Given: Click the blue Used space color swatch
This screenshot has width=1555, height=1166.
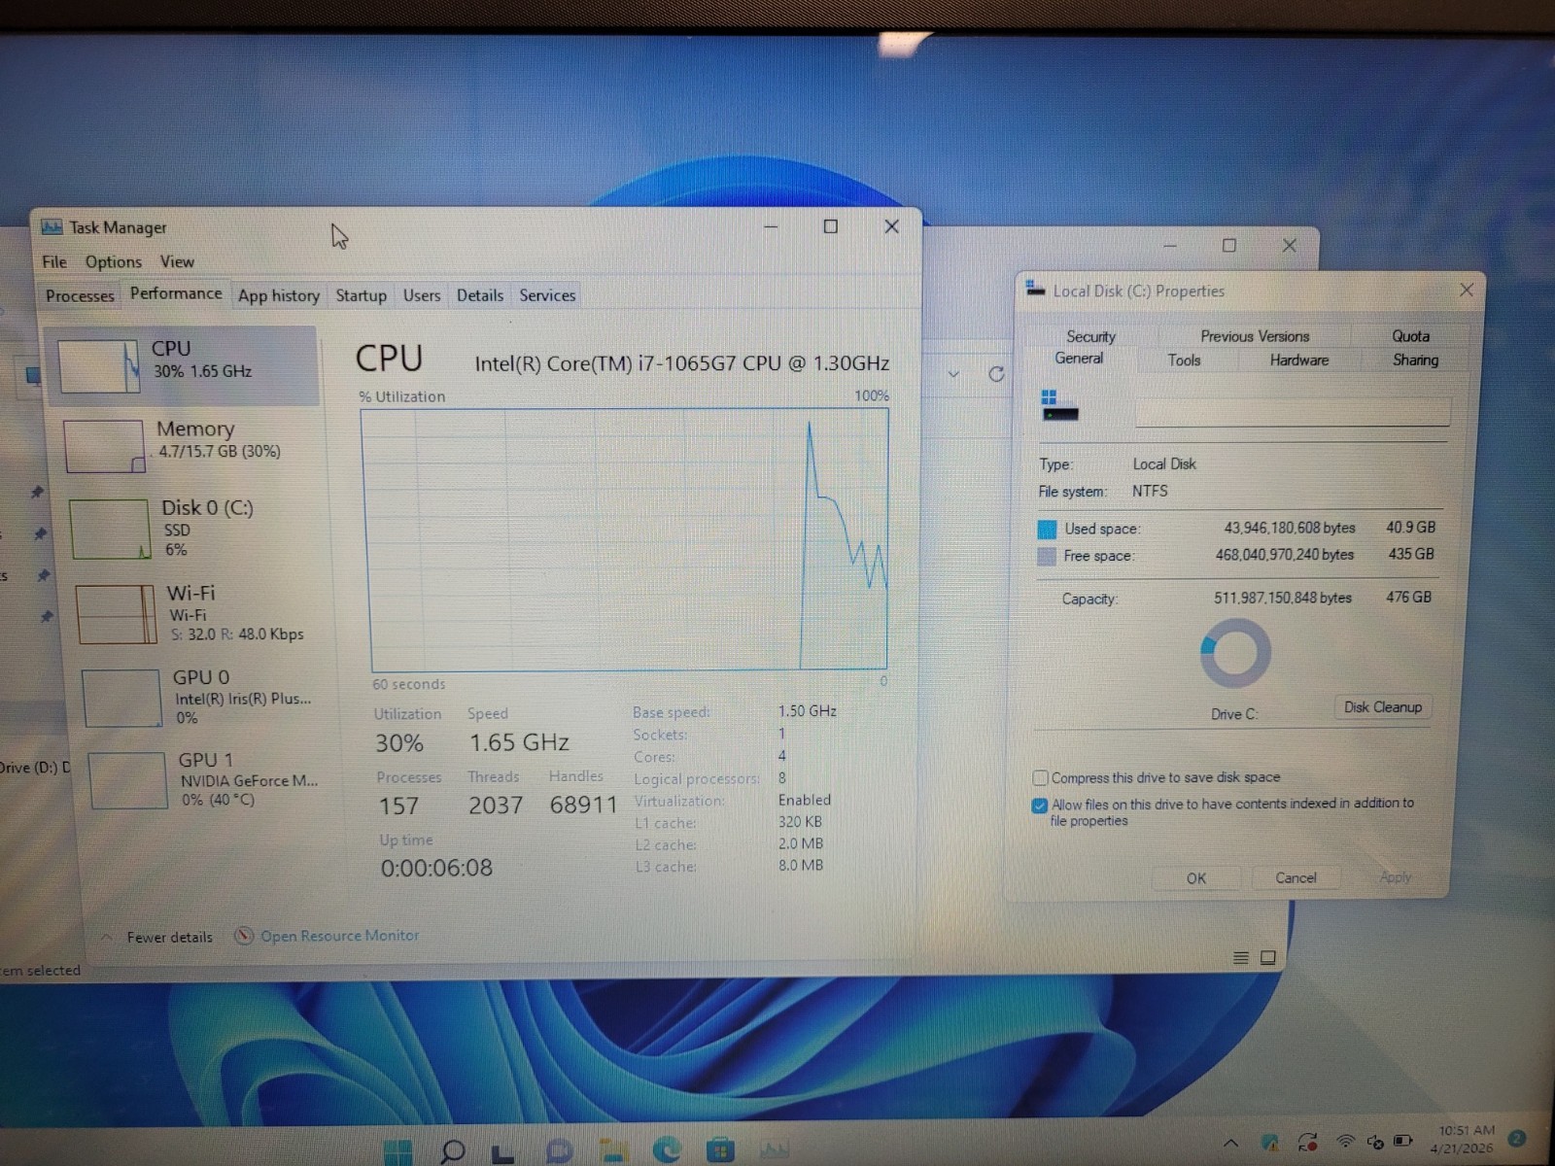Looking at the screenshot, I should coord(1047,529).
